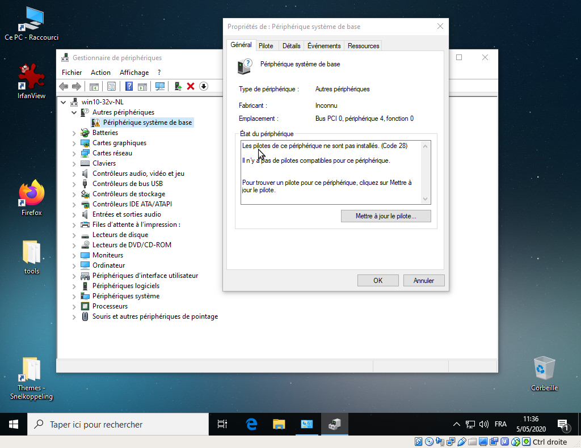The image size is (581, 448).
Task: Click Annuler in the properties dialog
Action: pyautogui.click(x=423, y=281)
